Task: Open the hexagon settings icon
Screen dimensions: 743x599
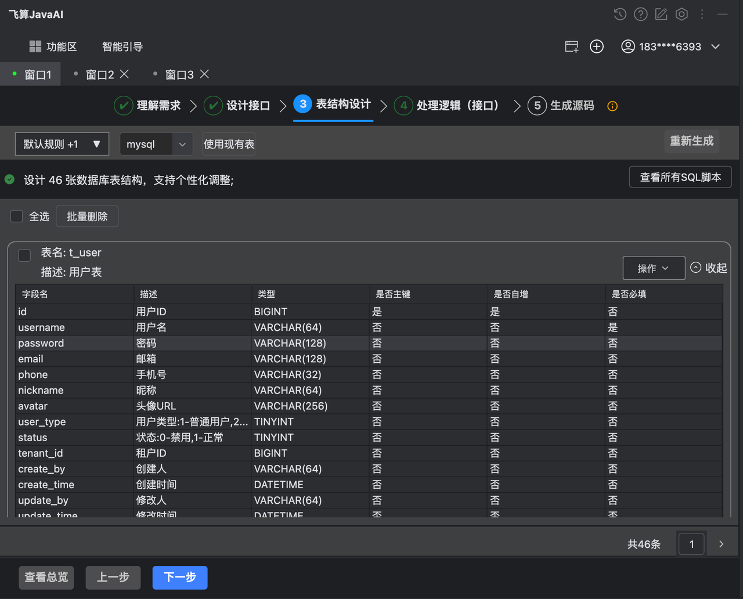Action: pyautogui.click(x=681, y=15)
